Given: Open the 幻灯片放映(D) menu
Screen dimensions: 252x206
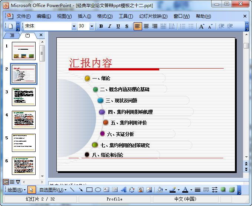Looking at the screenshot, I should (x=153, y=16).
